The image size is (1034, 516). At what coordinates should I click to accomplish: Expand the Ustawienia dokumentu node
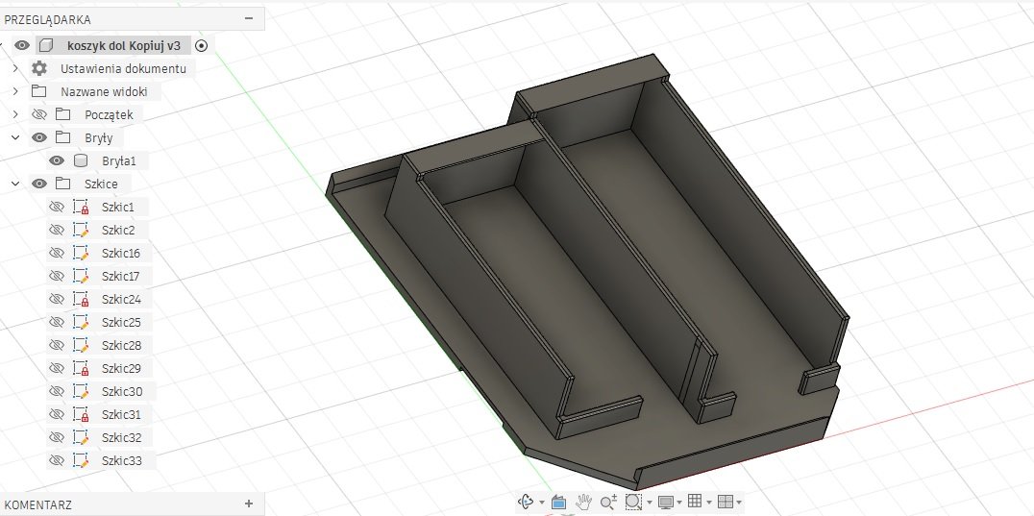click(x=15, y=68)
